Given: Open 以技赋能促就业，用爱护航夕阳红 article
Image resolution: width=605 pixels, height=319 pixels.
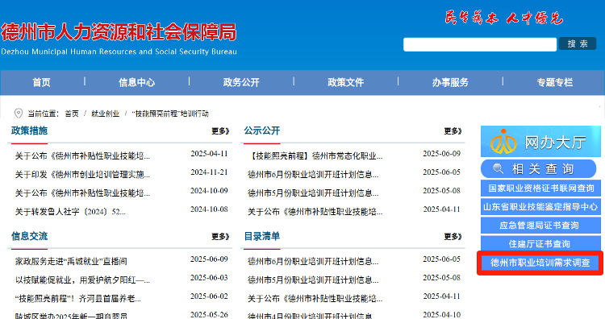Looking at the screenshot, I should (82, 280).
